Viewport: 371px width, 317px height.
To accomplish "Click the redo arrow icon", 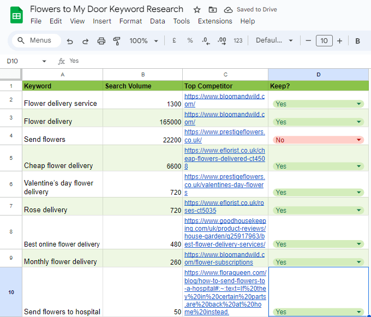I will 86,41.
